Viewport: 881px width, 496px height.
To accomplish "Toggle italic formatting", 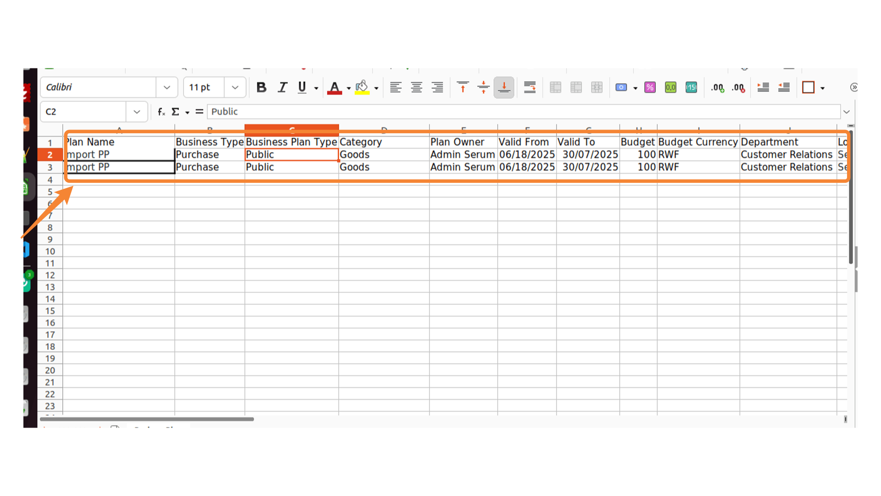I will point(282,87).
